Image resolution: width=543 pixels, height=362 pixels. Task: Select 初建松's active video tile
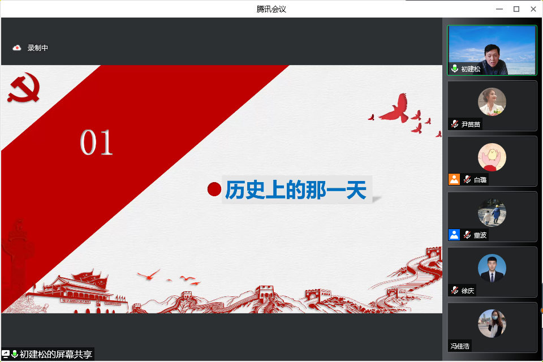pyautogui.click(x=492, y=51)
